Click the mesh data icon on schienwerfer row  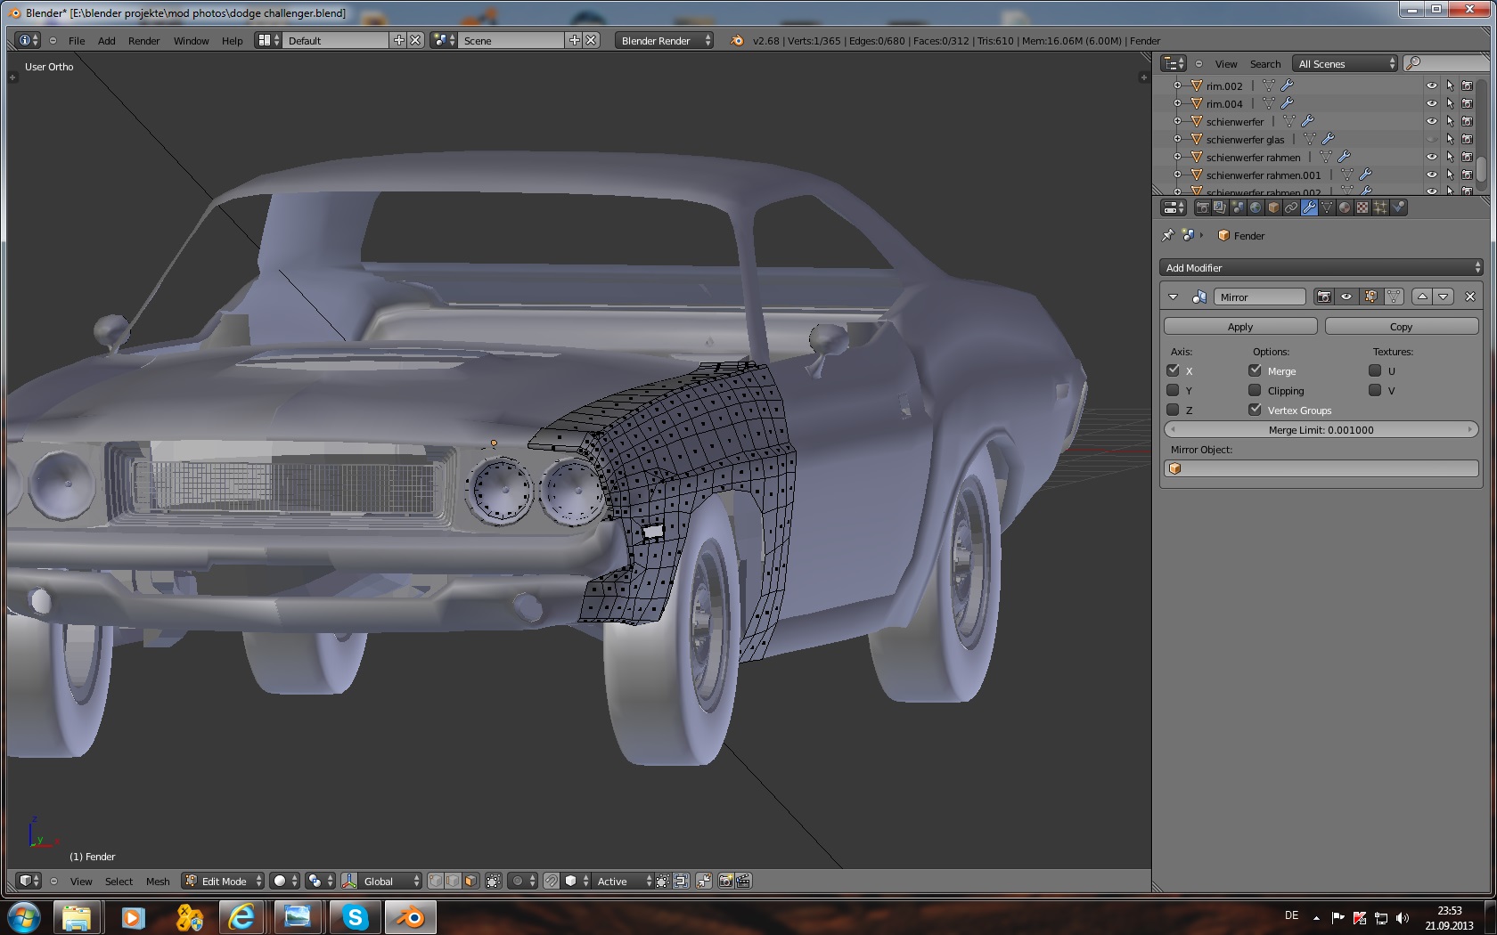click(1289, 121)
